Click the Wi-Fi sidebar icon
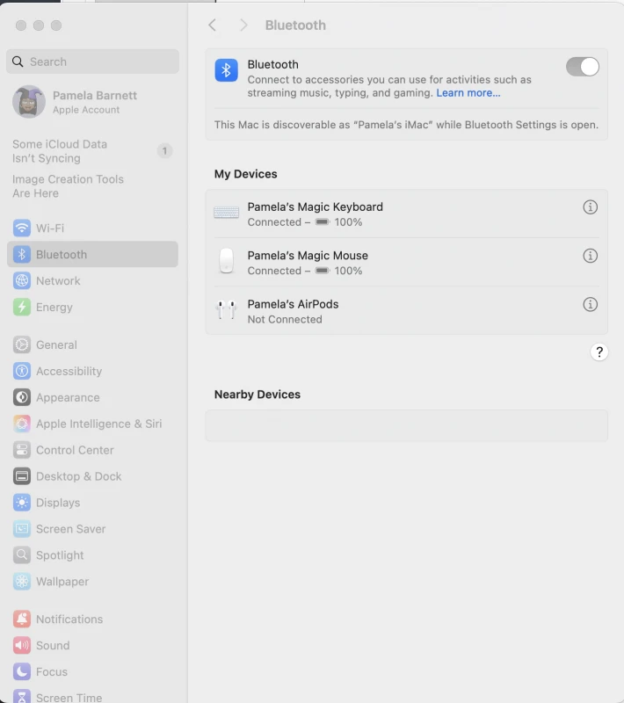Screen dimensions: 624x703 [x=21, y=228]
